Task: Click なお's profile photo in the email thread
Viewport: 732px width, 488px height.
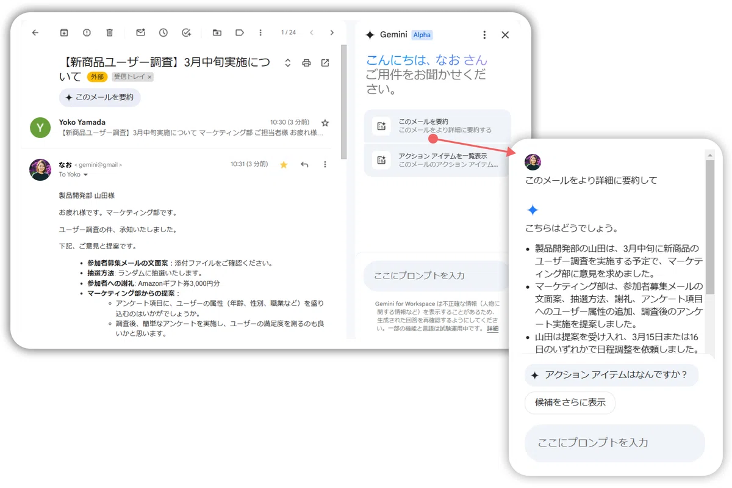Action: coord(40,170)
